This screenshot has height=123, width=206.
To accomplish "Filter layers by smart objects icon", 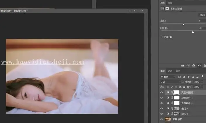I will point(197,77).
